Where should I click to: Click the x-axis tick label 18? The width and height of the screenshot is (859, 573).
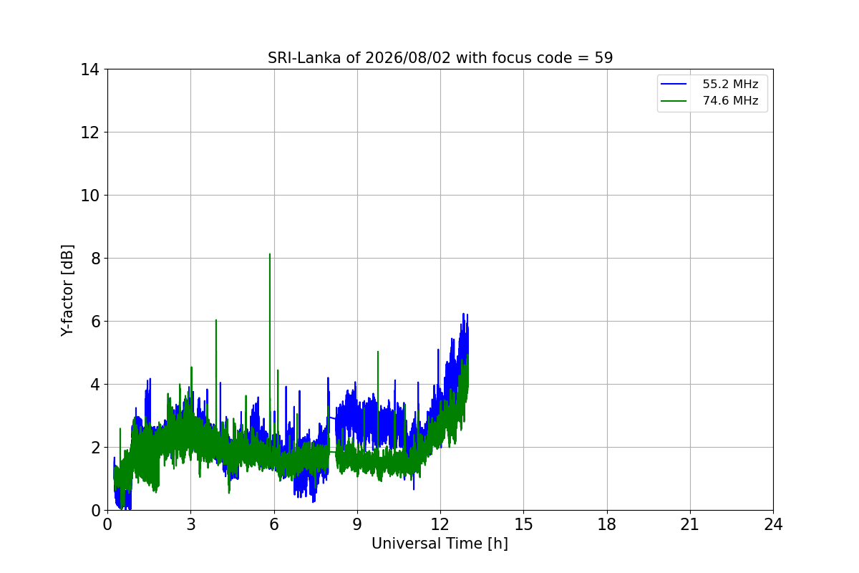(607, 524)
